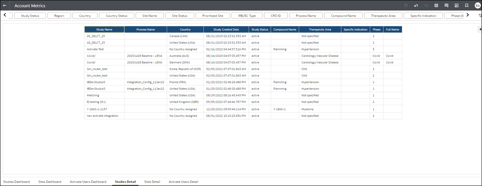Screen dimensions: 482x186
Task: Open the Specific Indication filter
Action: [x=423, y=16]
